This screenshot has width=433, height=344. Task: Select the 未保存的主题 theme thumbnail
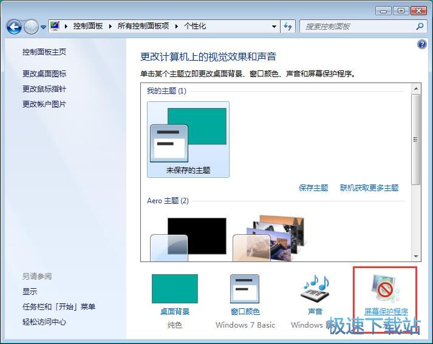(x=188, y=140)
